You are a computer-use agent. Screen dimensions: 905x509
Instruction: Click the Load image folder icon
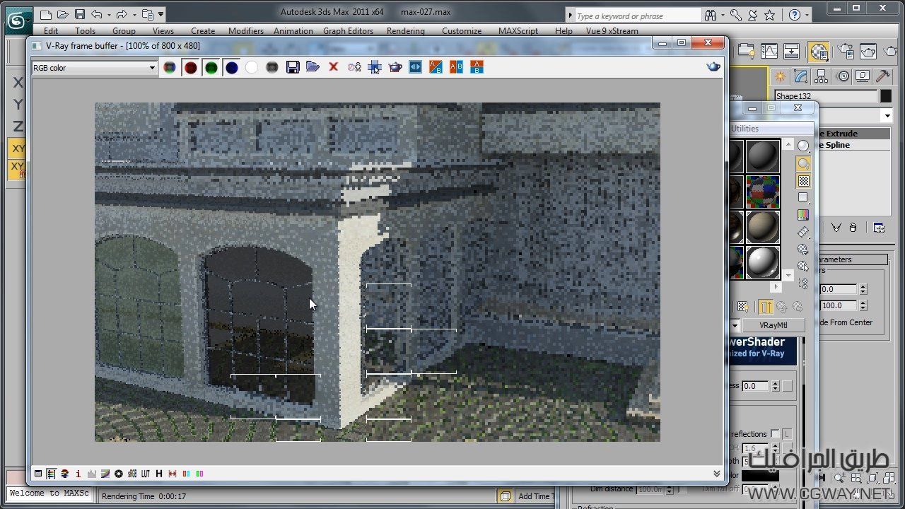(313, 67)
